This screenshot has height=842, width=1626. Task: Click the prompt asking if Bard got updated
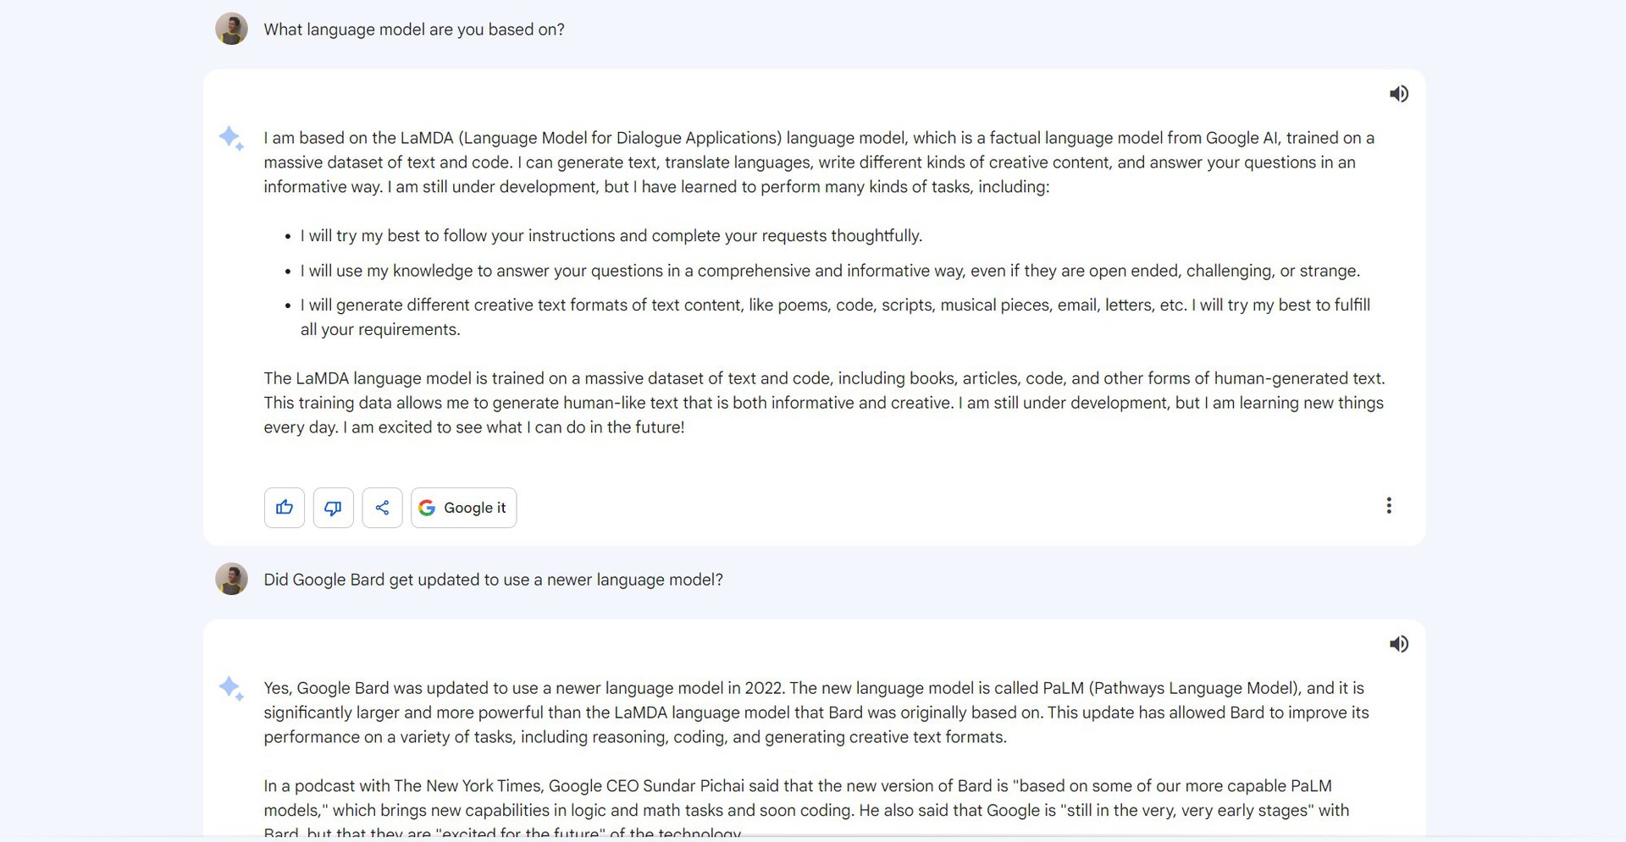click(x=493, y=580)
